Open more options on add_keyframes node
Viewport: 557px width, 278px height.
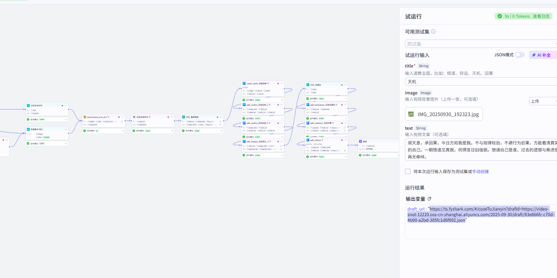click(x=345, y=105)
